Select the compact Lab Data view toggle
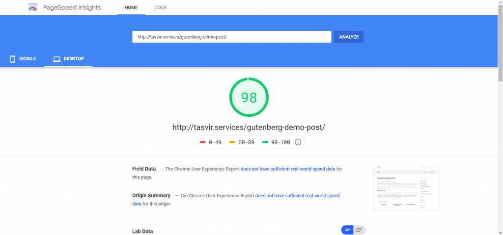This screenshot has height=235, width=503. [347, 230]
